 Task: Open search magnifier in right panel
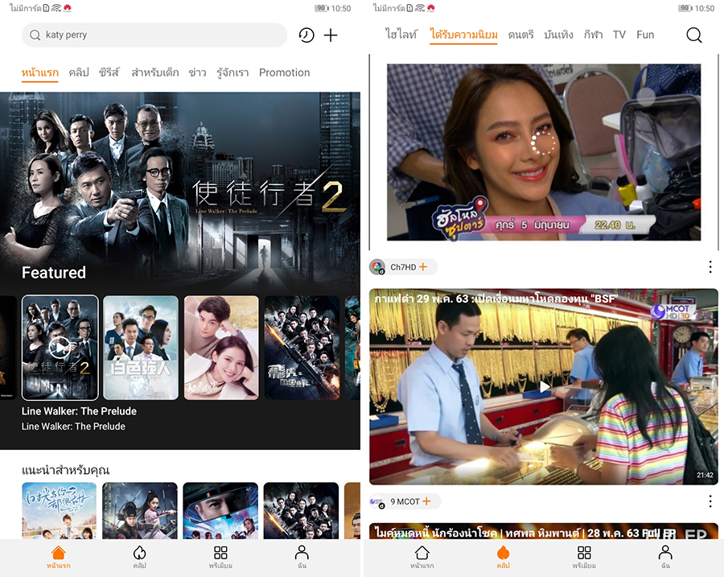coord(693,35)
